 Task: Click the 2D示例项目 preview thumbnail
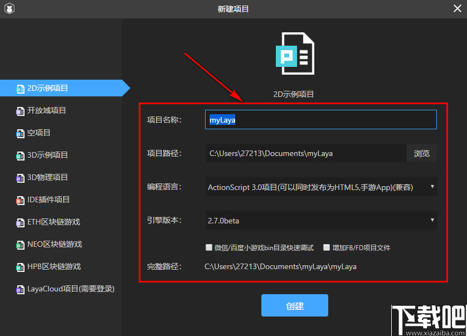click(295, 53)
